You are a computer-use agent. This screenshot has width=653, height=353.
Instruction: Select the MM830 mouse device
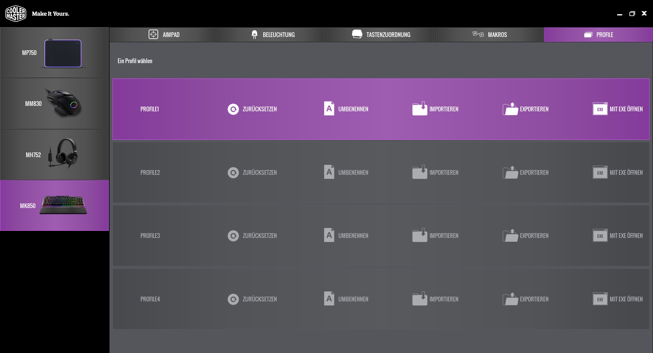tap(54, 104)
